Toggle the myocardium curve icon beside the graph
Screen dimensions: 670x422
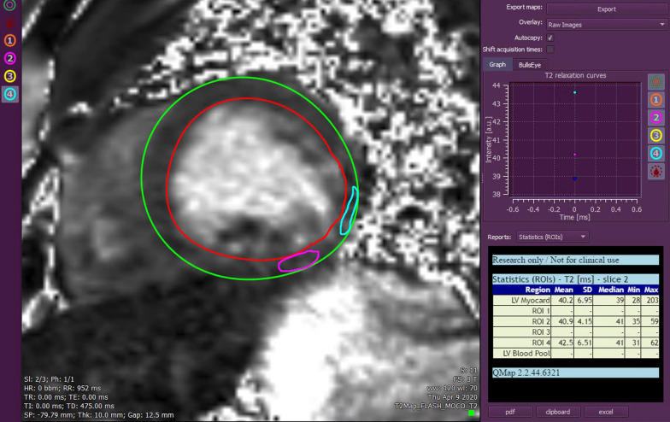[x=656, y=82]
